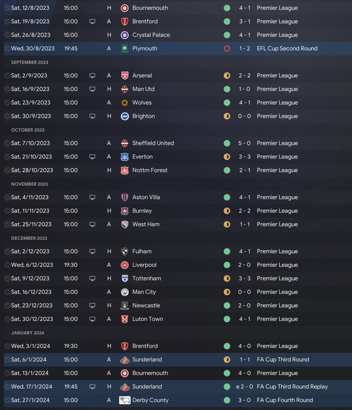Click the draw indicator for Everton match
Image resolution: width=352 pixels, height=410 pixels.
[x=227, y=157]
